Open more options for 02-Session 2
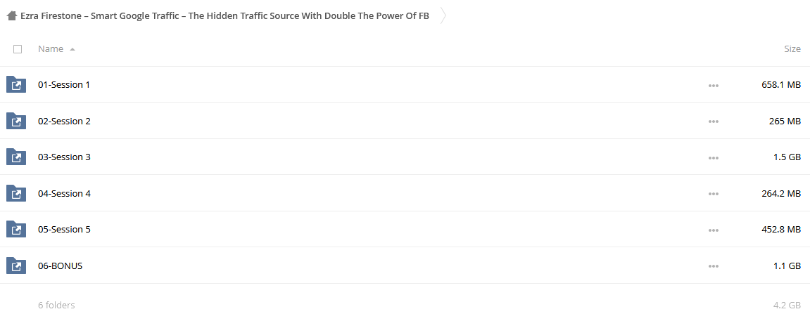The image size is (810, 321). pos(714,122)
